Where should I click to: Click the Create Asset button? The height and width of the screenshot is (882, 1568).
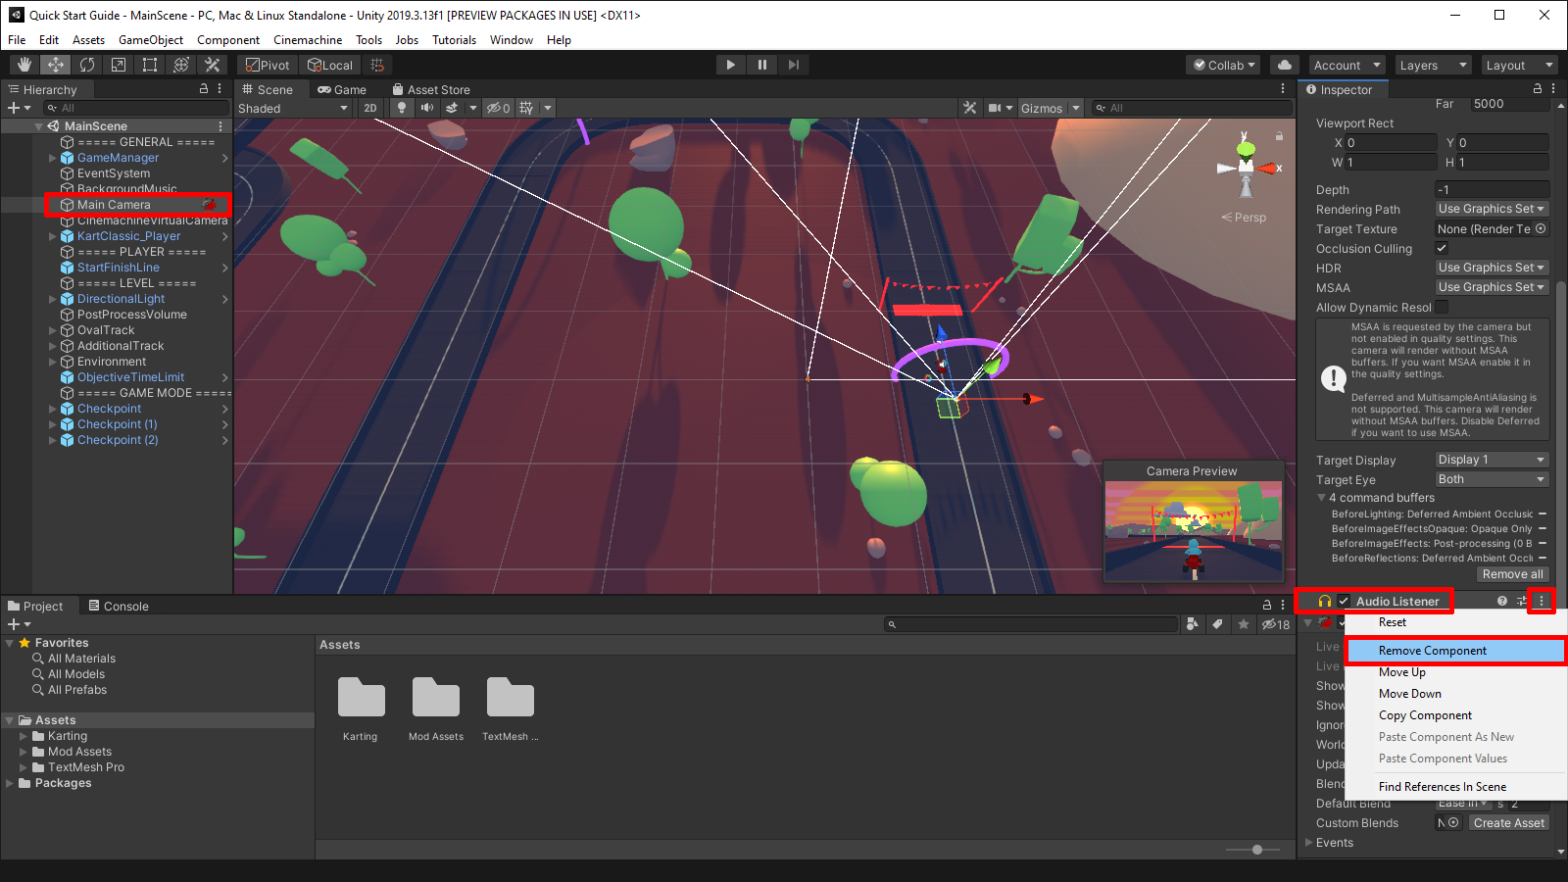1508,823
